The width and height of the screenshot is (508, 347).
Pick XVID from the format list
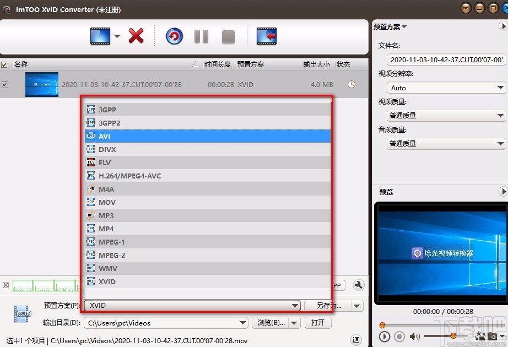208,281
